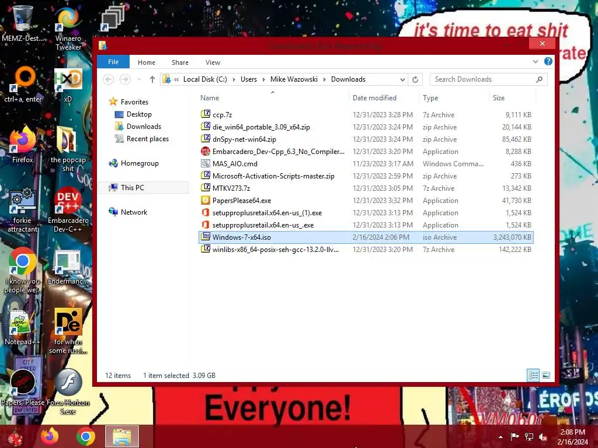Open the Endermanch desktop shortcut
The height and width of the screenshot is (448, 598).
click(68, 267)
